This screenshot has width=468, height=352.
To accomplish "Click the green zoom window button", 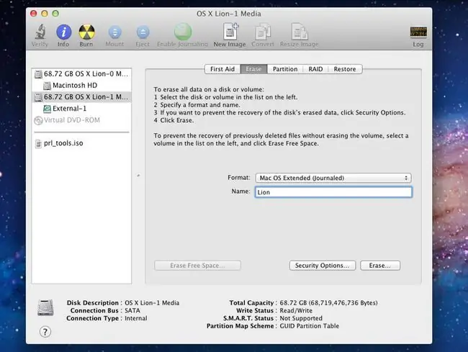I will pyautogui.click(x=55, y=14).
